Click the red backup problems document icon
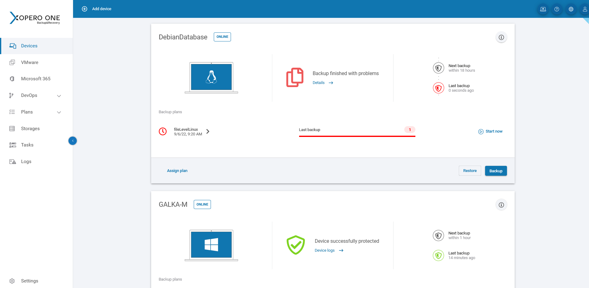This screenshot has height=288, width=589. (x=295, y=78)
